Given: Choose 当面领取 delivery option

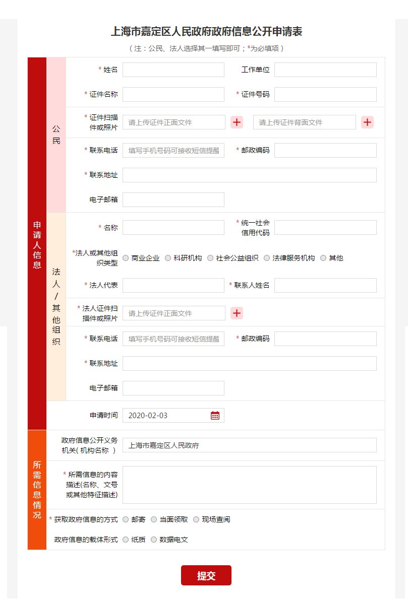Looking at the screenshot, I should point(154,519).
